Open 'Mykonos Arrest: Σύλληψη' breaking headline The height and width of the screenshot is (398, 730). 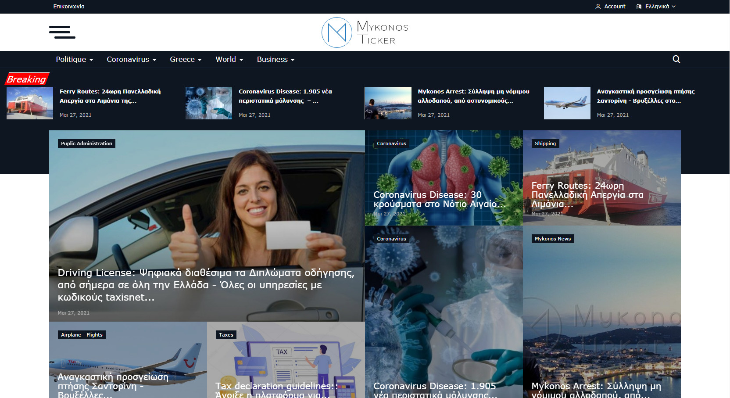point(473,96)
